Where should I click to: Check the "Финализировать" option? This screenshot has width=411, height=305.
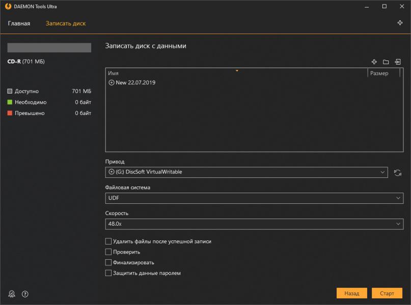108,263
